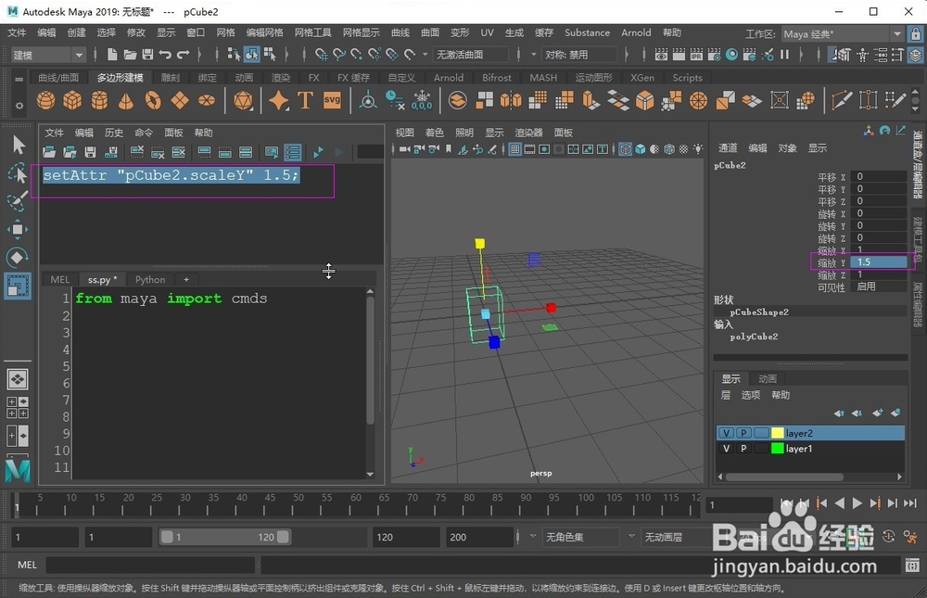Screen dimensions: 927x598
Task: Click polyCube2 under 输入
Action: 754,337
